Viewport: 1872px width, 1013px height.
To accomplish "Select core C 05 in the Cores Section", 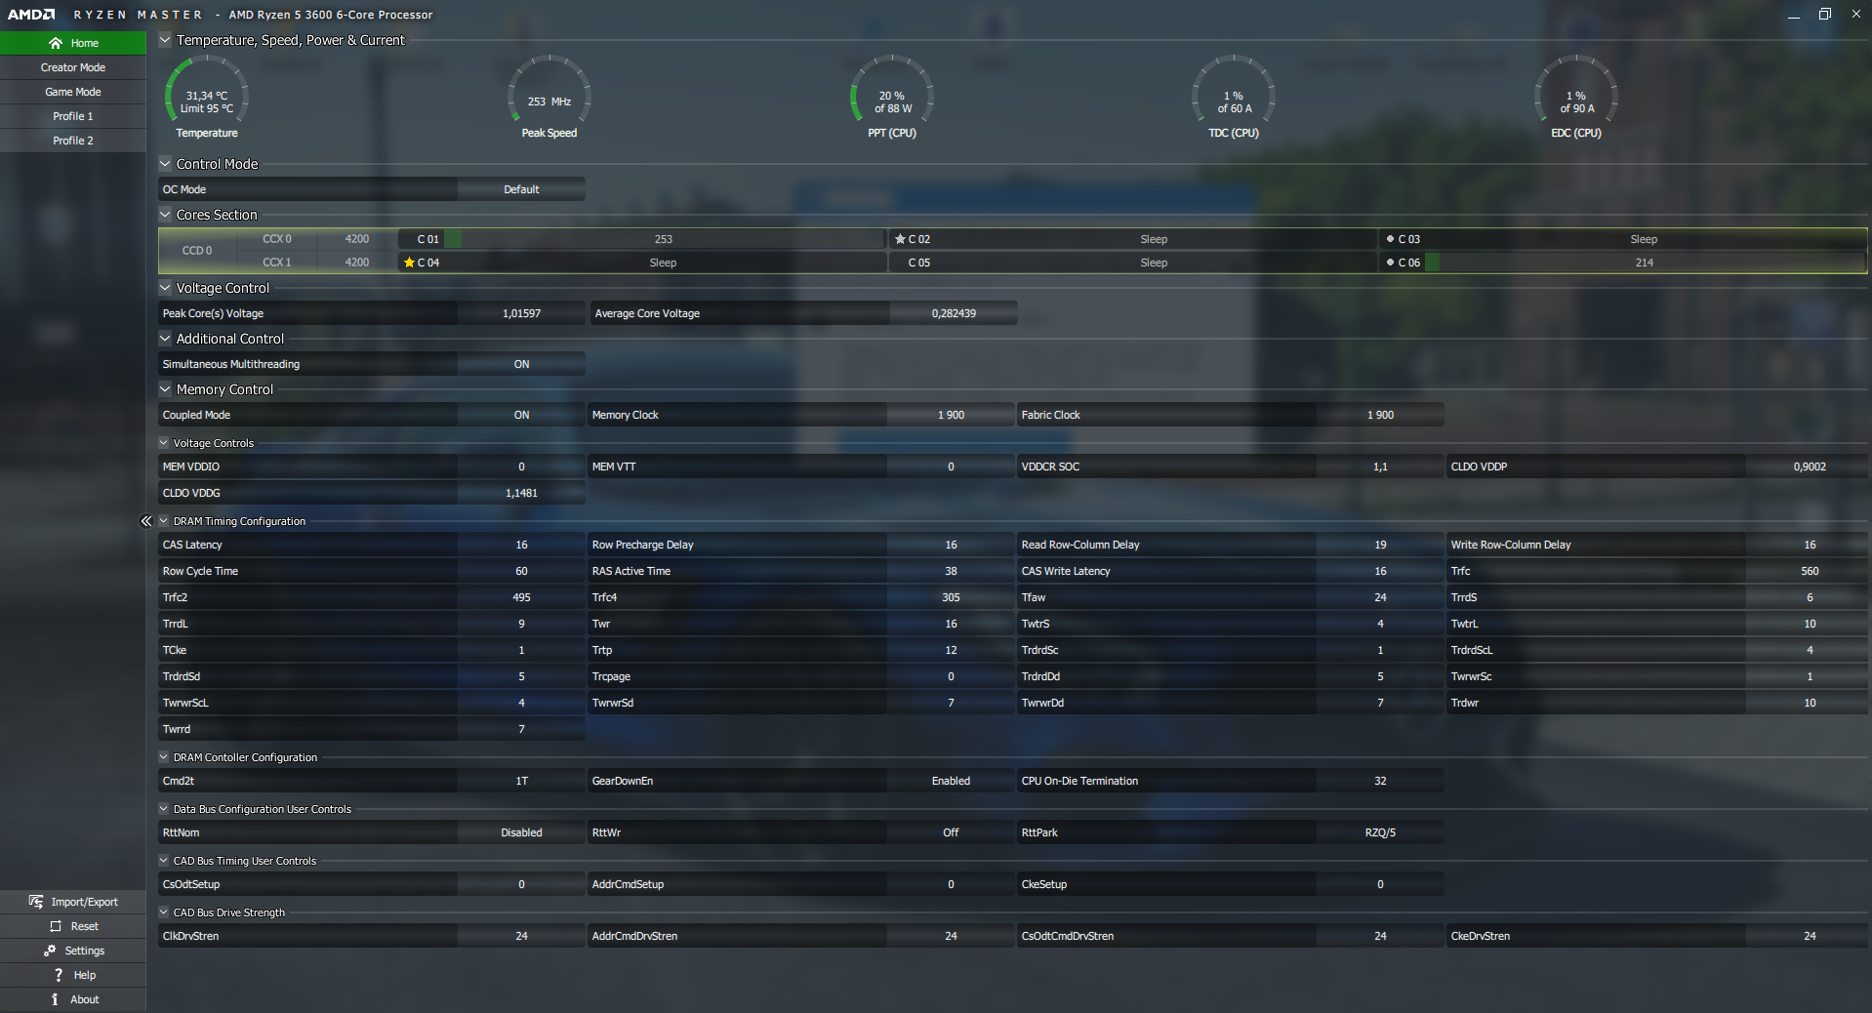I will tap(1132, 263).
